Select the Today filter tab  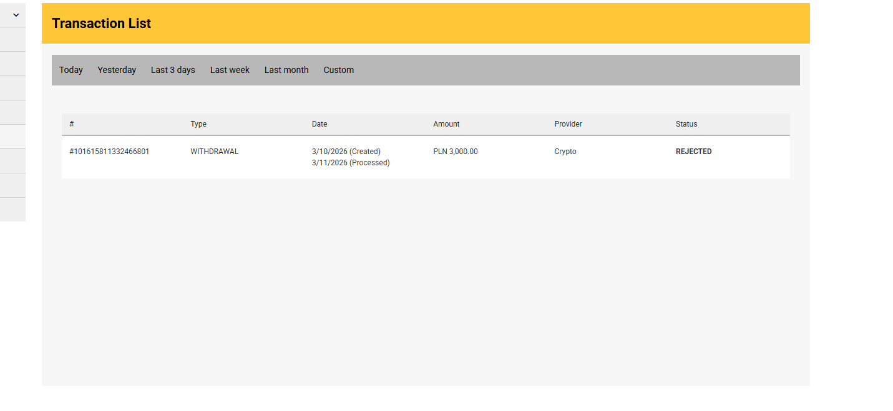coord(71,70)
